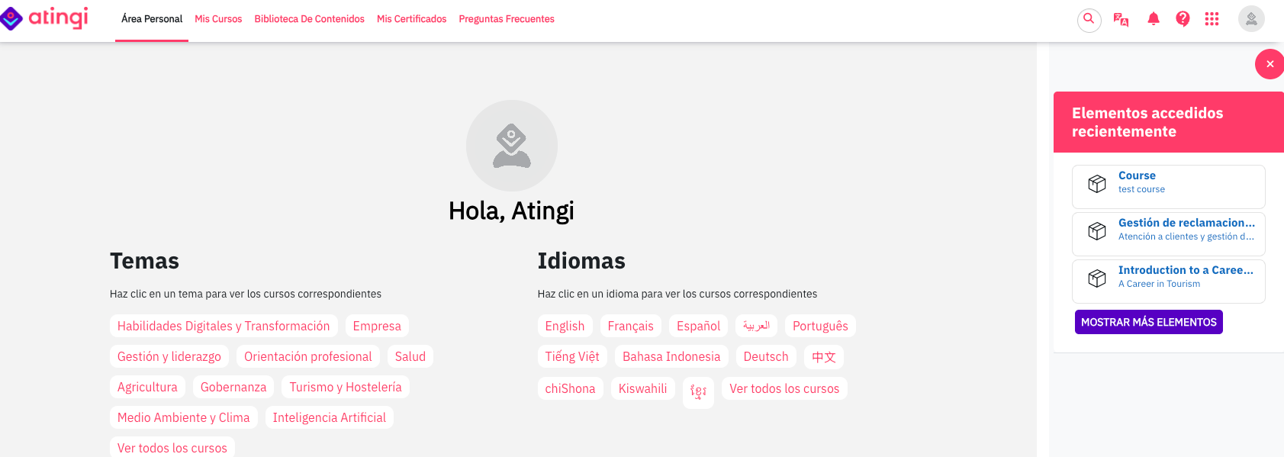
Task: Click MOSTRAR MÁS ELEMENTOS button
Action: click(x=1148, y=322)
